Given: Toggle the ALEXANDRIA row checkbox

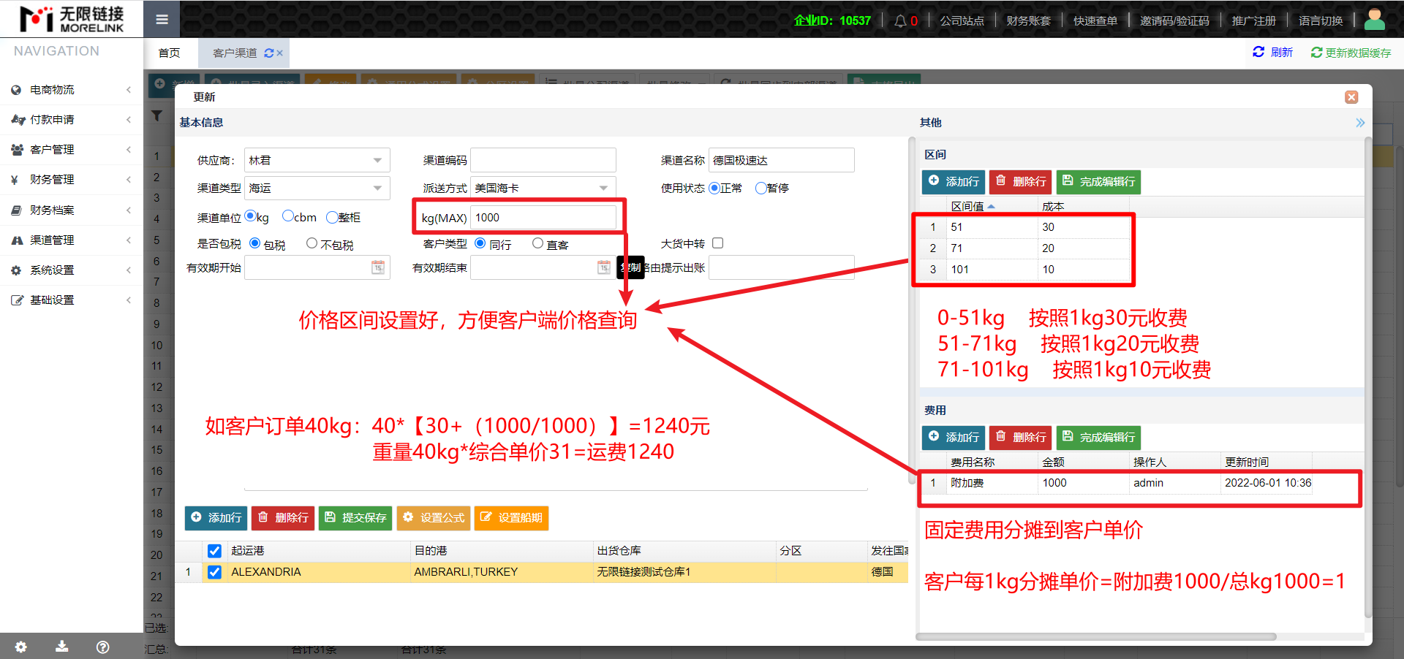Looking at the screenshot, I should click(214, 572).
